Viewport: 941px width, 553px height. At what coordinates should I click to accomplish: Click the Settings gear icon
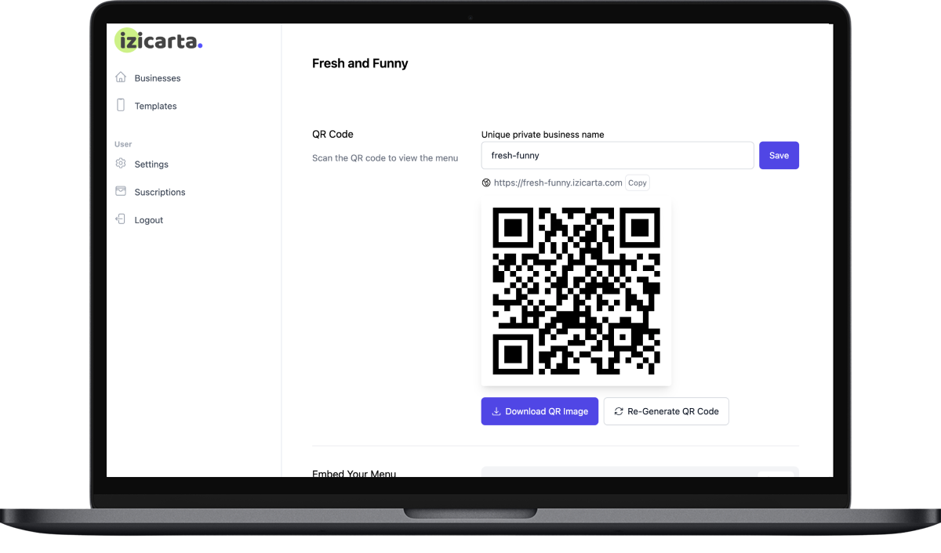pyautogui.click(x=121, y=164)
